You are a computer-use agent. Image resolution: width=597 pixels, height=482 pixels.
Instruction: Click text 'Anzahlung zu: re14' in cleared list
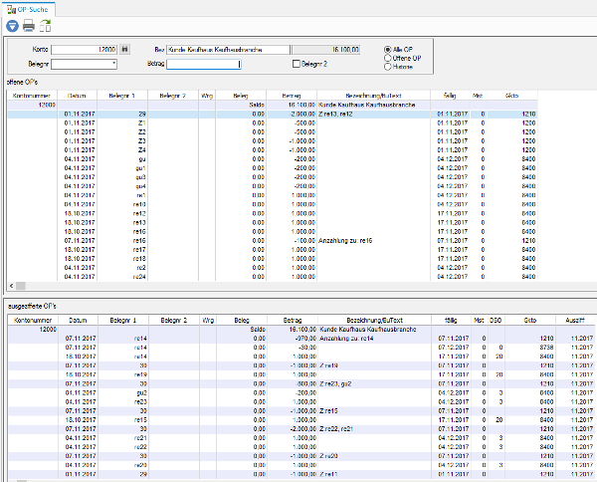345,339
